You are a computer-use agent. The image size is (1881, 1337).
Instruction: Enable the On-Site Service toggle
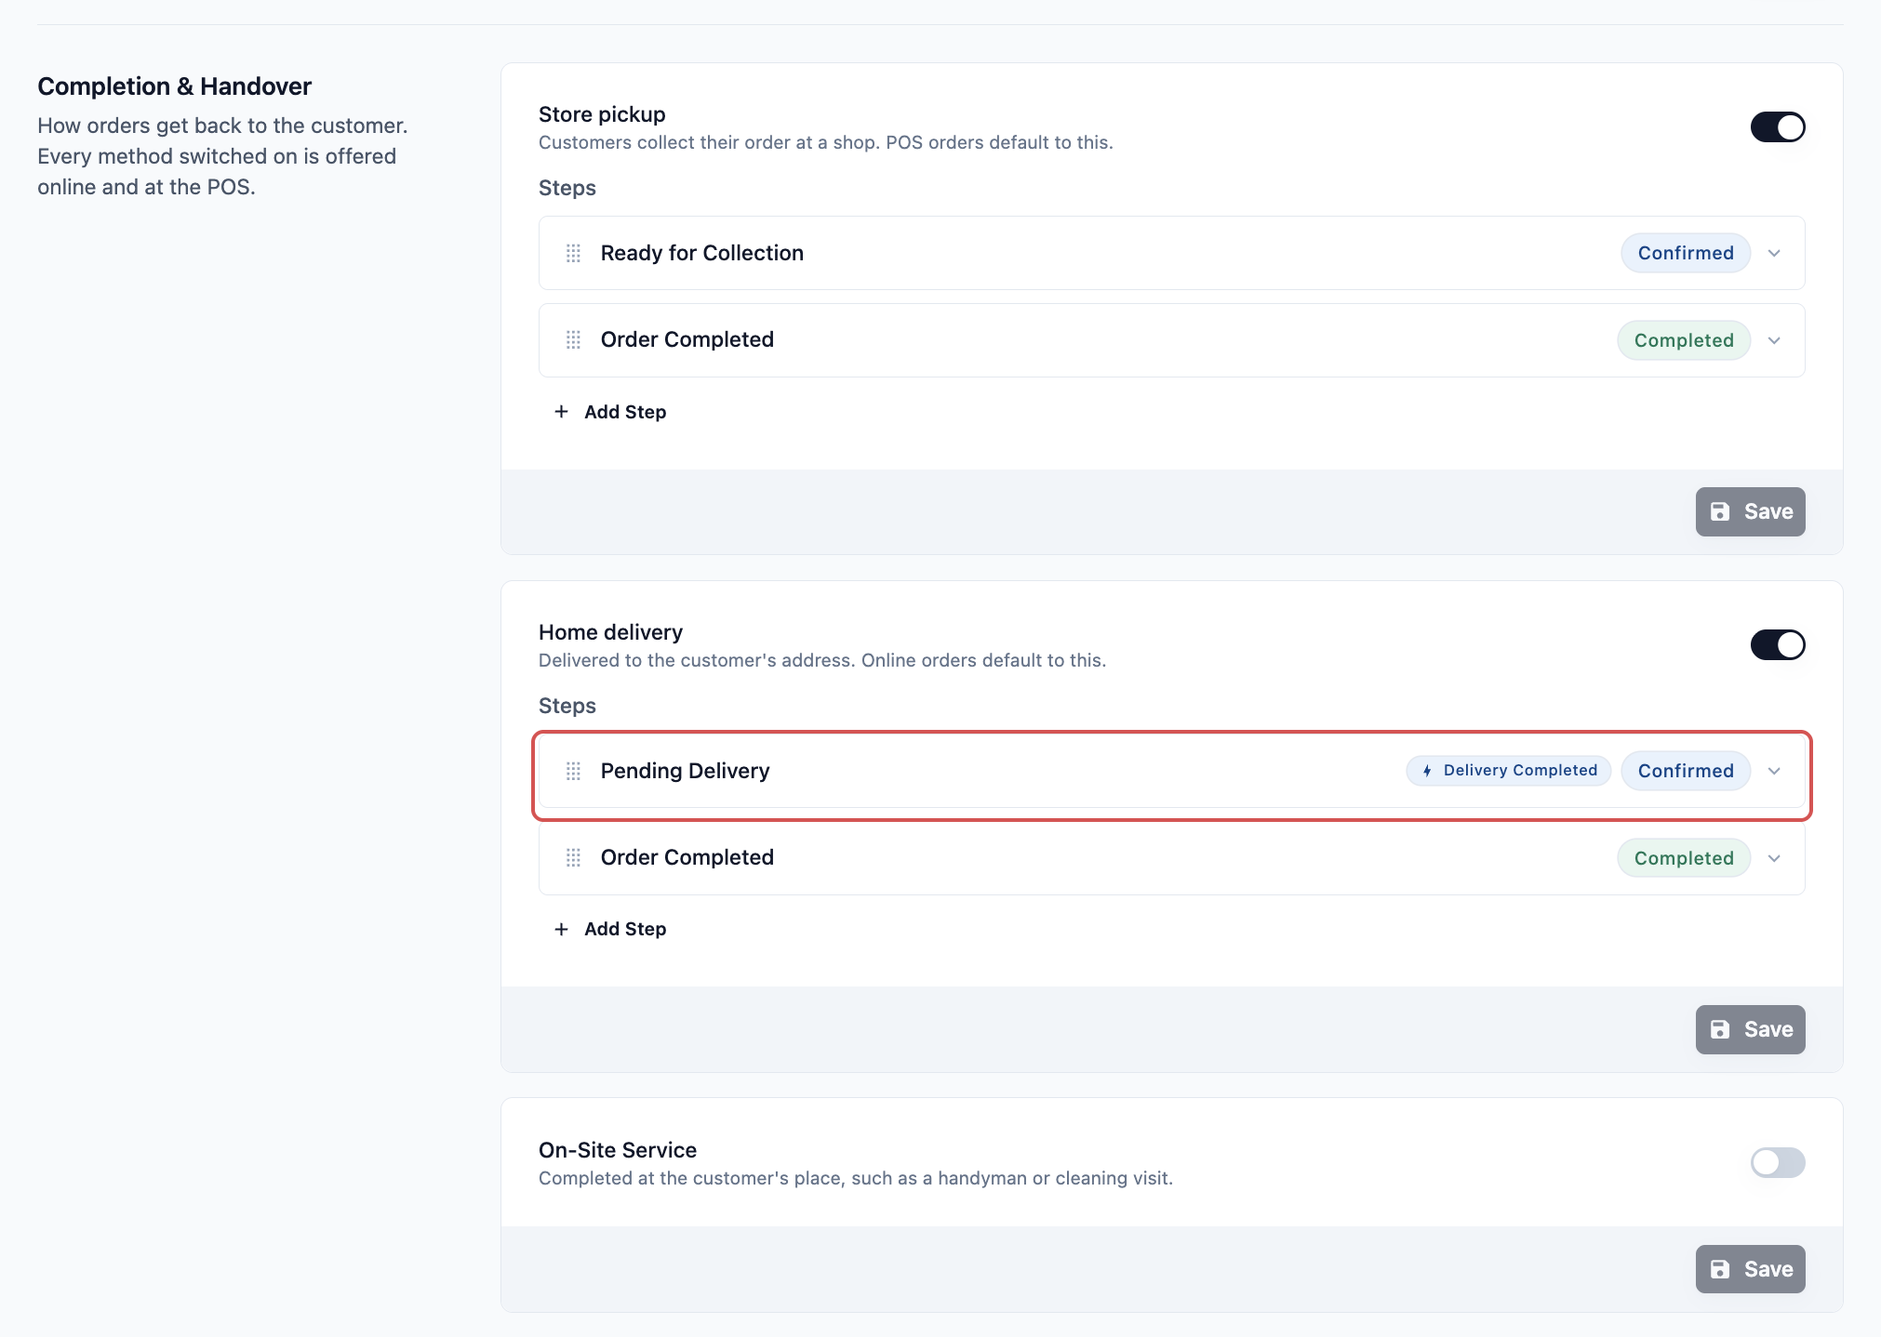tap(1777, 1162)
